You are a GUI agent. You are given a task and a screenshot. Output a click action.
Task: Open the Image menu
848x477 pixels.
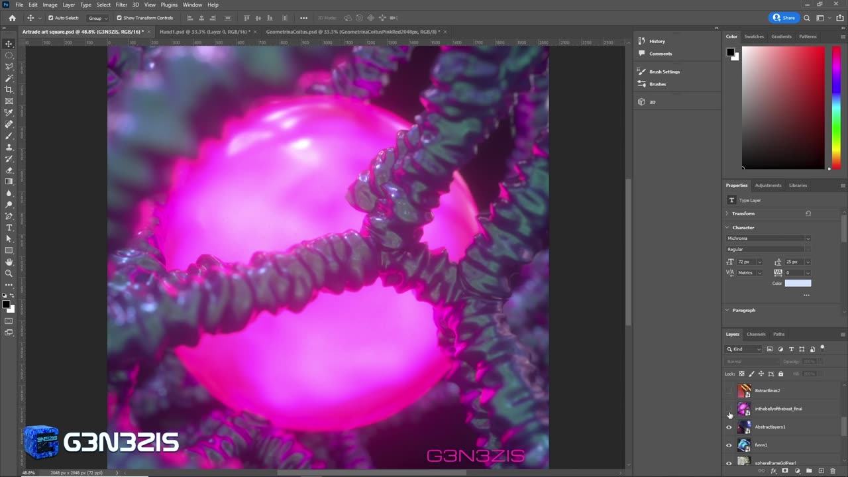[x=50, y=5]
